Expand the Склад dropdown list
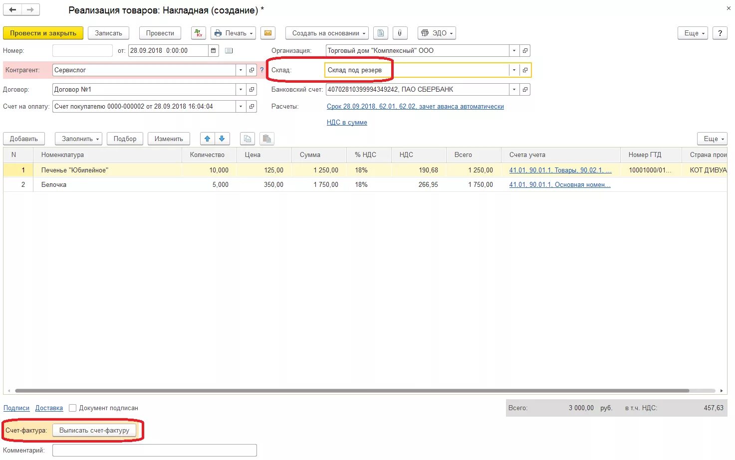The image size is (735, 460). (514, 70)
